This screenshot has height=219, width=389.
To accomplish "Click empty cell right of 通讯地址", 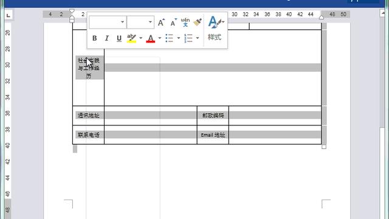I will [x=151, y=116].
